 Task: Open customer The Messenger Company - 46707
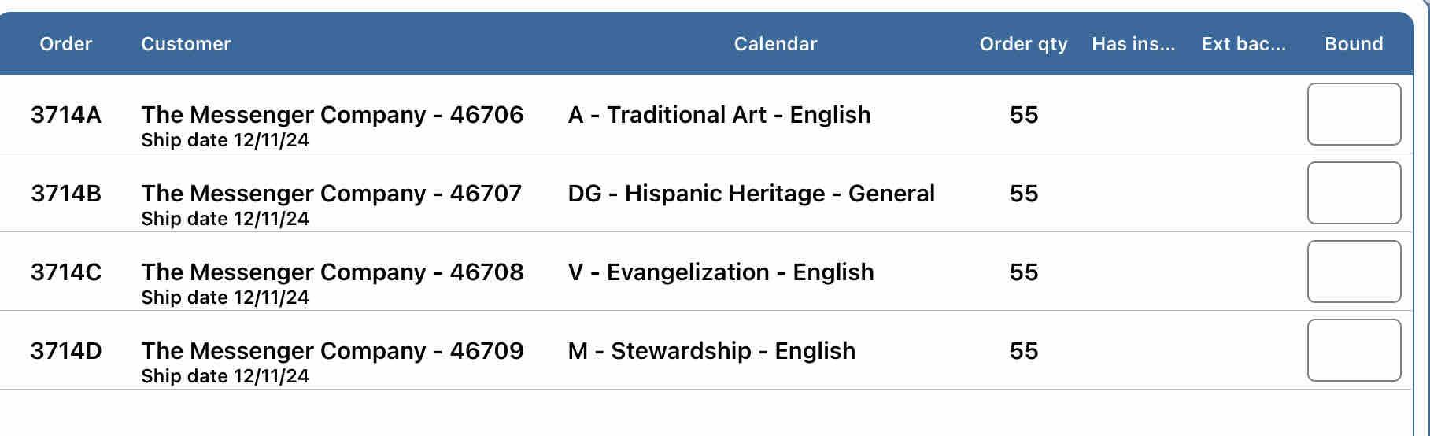click(331, 194)
